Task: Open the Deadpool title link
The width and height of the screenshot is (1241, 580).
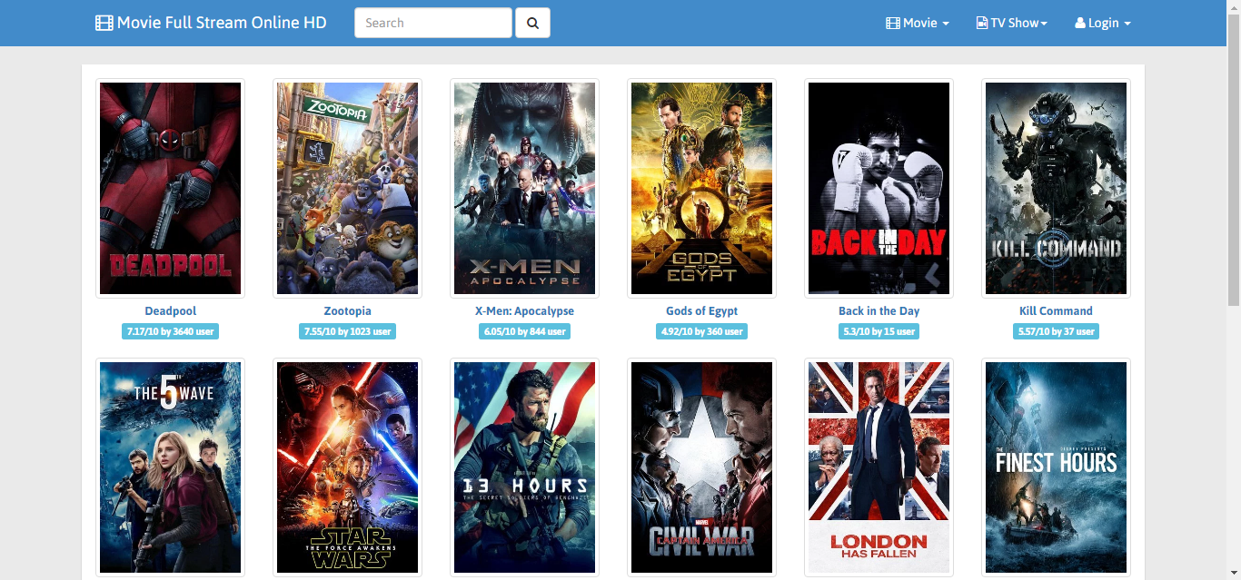Action: [x=170, y=310]
